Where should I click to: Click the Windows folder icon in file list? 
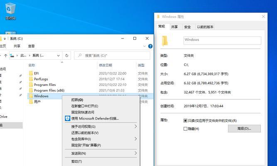coord(31,96)
